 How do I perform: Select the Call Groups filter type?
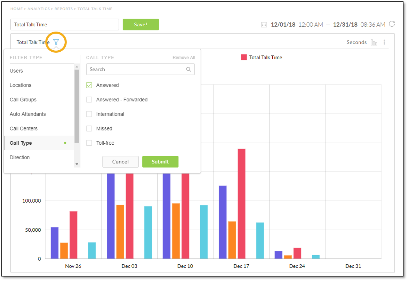[23, 100]
